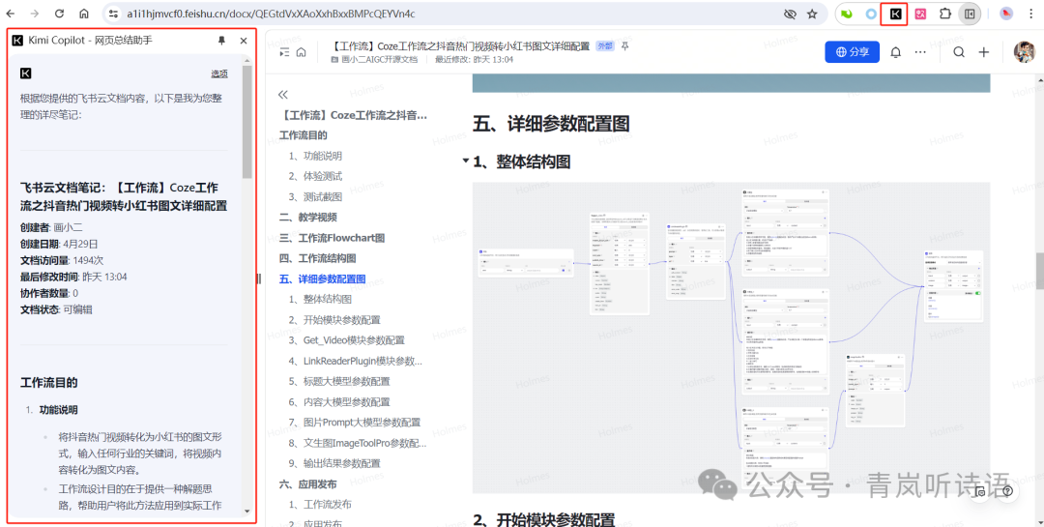Jump to 1、整体结构图 in outline
This screenshot has width=1044, height=527.
click(x=320, y=299)
